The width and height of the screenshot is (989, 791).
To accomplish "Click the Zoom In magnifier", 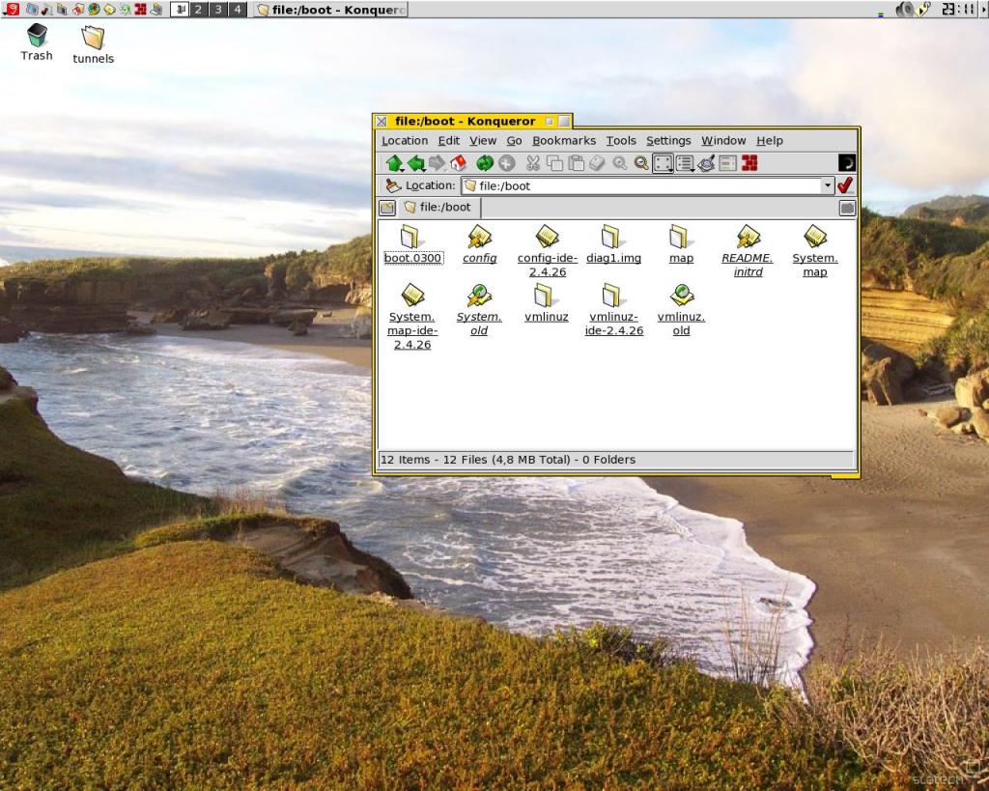I will [620, 163].
